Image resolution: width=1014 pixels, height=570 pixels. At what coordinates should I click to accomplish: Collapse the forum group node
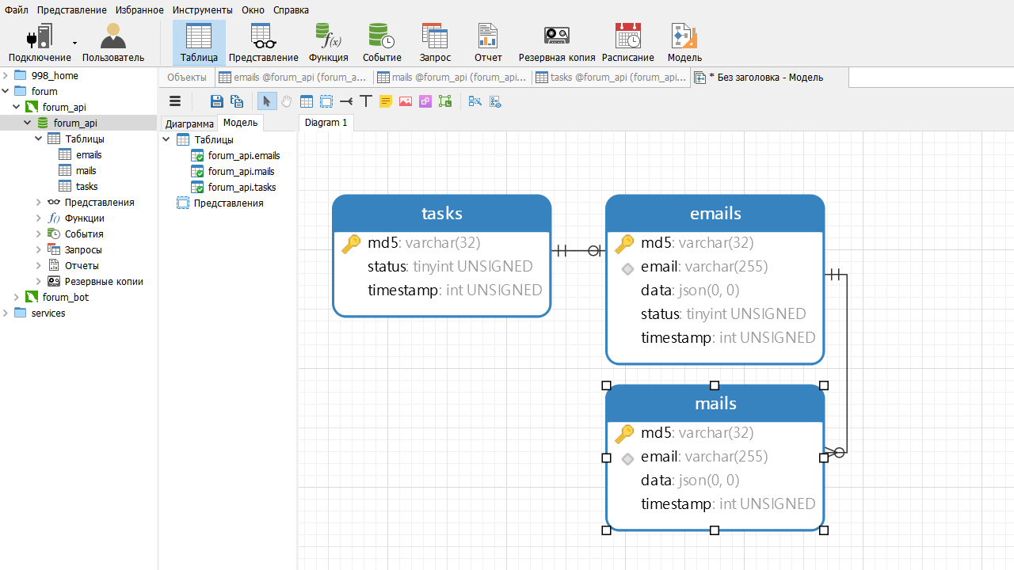(x=6, y=91)
